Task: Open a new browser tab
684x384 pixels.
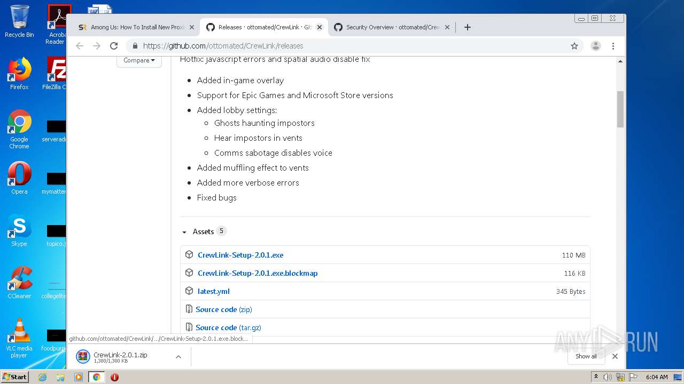Action: pyautogui.click(x=468, y=27)
